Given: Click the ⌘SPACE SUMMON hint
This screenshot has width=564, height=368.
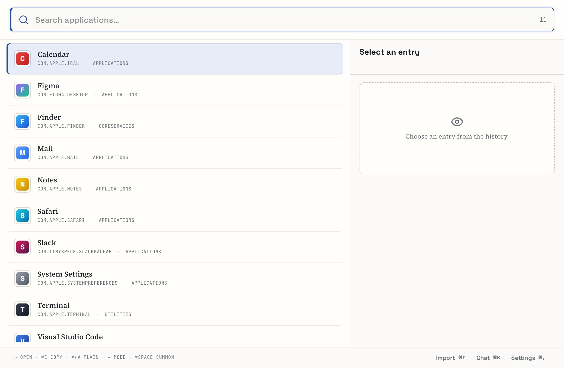Looking at the screenshot, I should tap(154, 357).
